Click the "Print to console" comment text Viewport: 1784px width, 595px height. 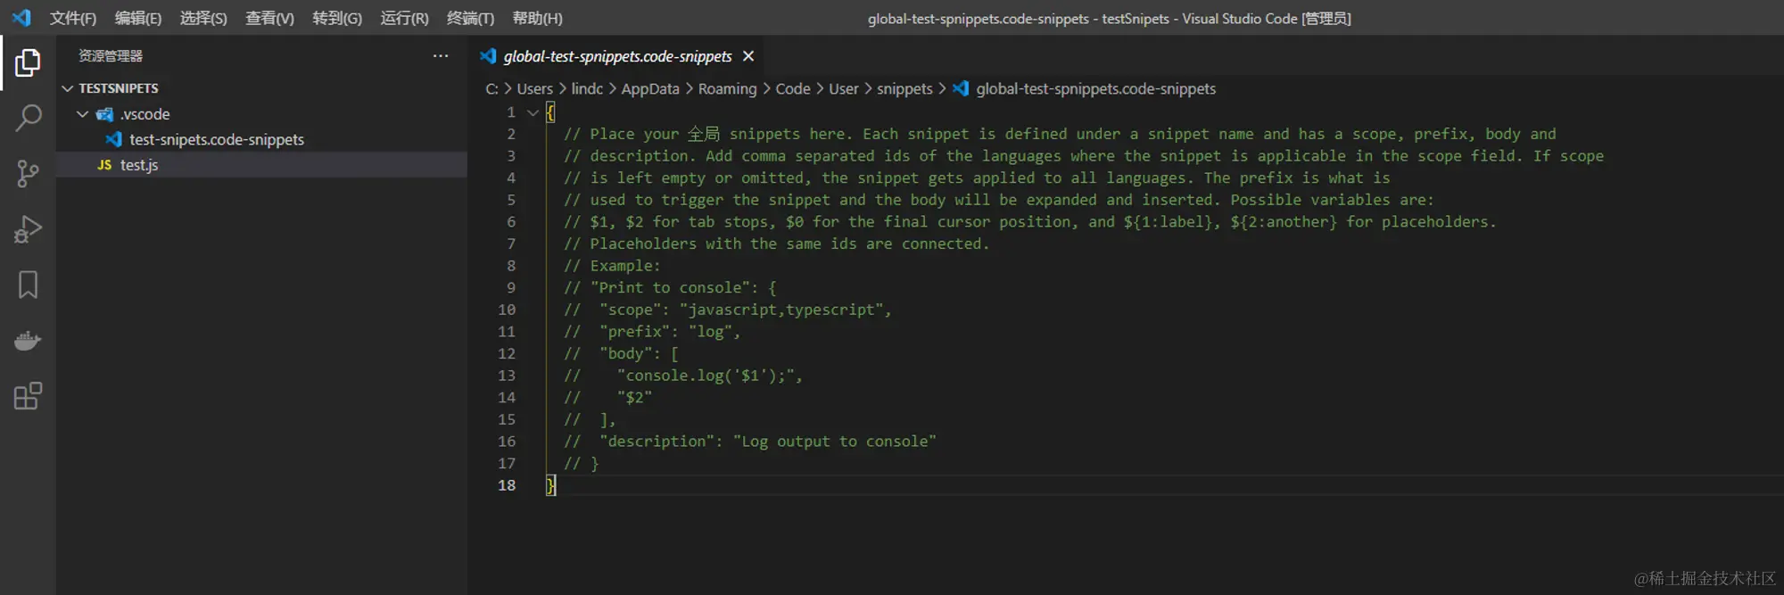(x=670, y=288)
